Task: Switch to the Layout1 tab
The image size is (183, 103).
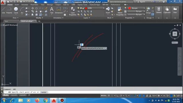Action: (14, 95)
